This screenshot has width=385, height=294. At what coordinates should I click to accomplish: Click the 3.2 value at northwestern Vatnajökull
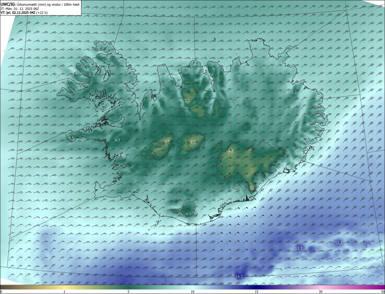click(x=231, y=151)
